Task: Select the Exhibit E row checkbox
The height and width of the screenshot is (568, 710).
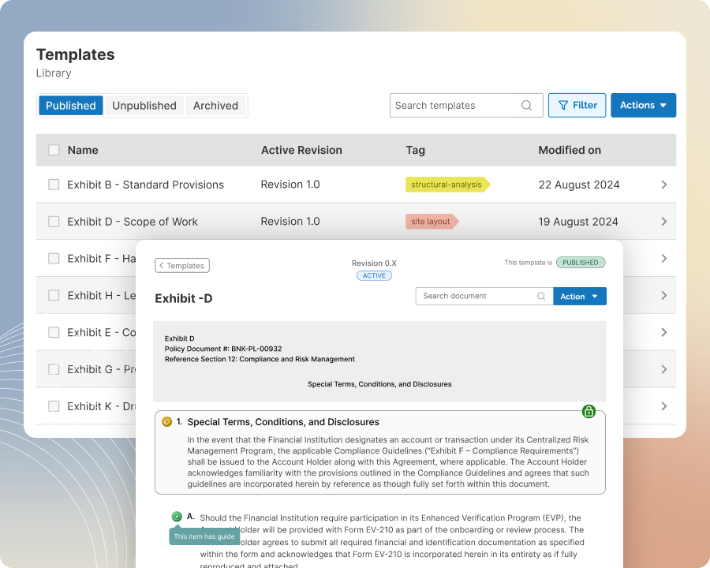Action: [x=54, y=332]
